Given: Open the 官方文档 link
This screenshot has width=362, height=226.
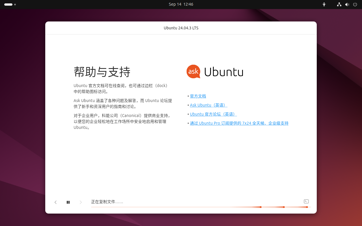Looking at the screenshot, I should (198, 96).
